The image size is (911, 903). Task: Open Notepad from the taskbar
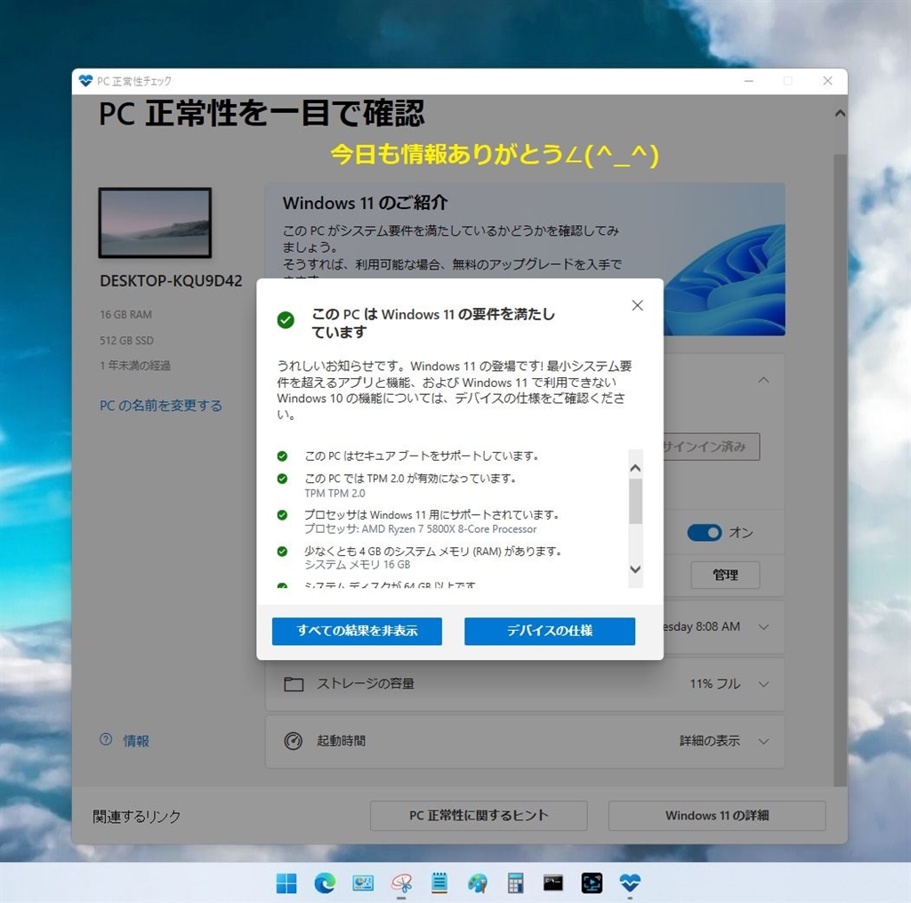click(x=439, y=883)
